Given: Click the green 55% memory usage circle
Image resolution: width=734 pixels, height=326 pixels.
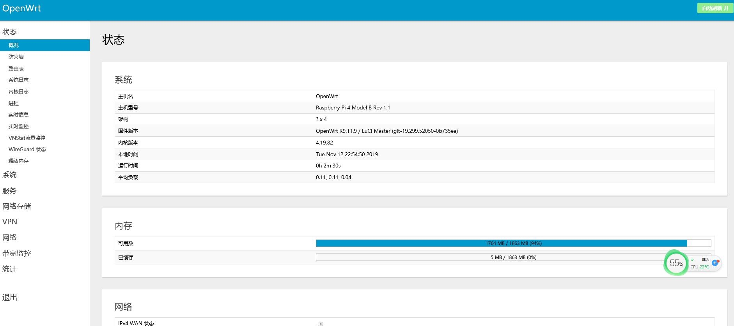Looking at the screenshot, I should point(676,263).
